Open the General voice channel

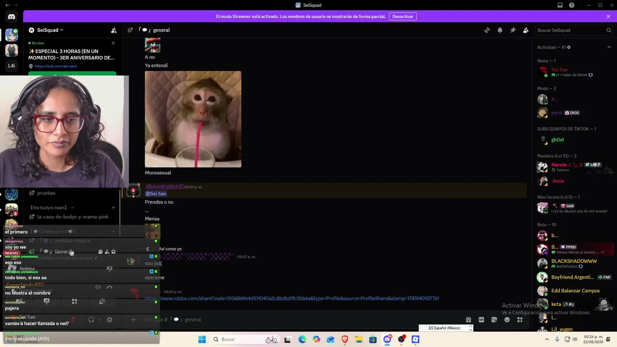(63, 252)
